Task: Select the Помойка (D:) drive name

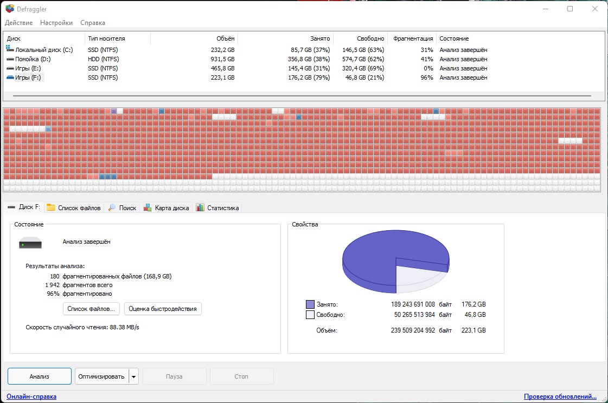Action: 33,59
